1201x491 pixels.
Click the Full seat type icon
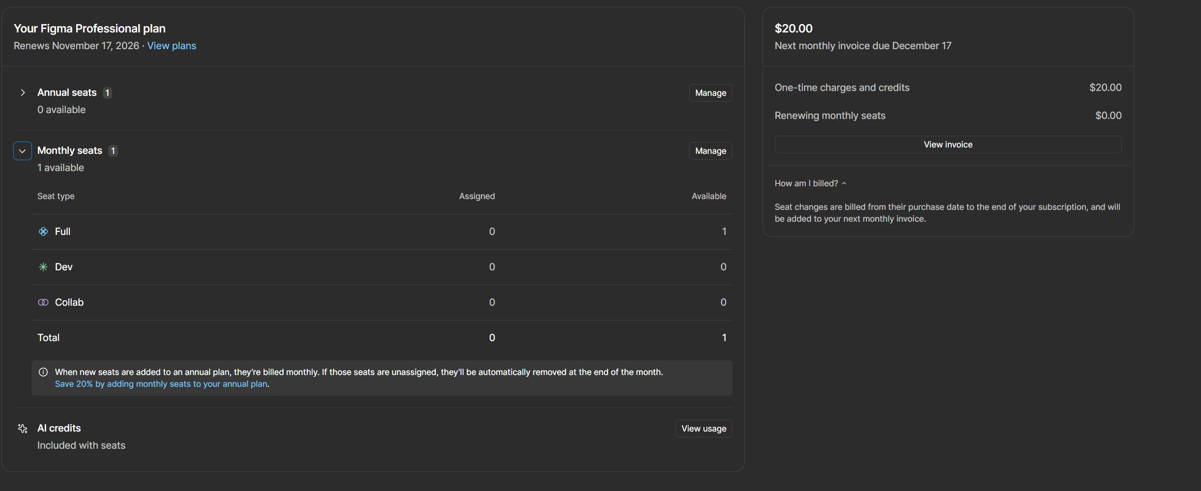(x=43, y=231)
